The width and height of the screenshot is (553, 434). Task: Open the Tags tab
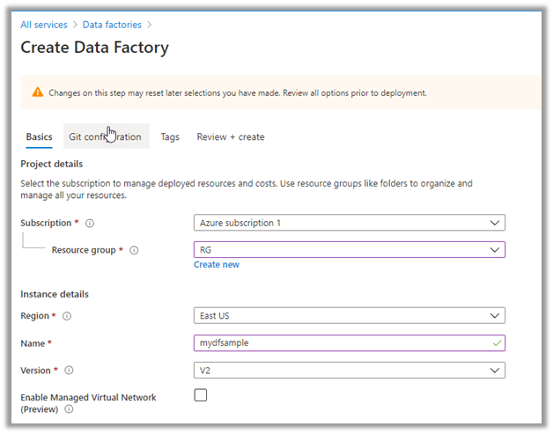tap(170, 137)
